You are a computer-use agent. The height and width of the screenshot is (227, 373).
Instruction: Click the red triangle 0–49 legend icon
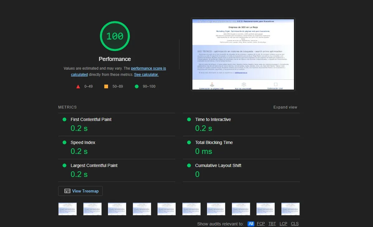point(78,86)
